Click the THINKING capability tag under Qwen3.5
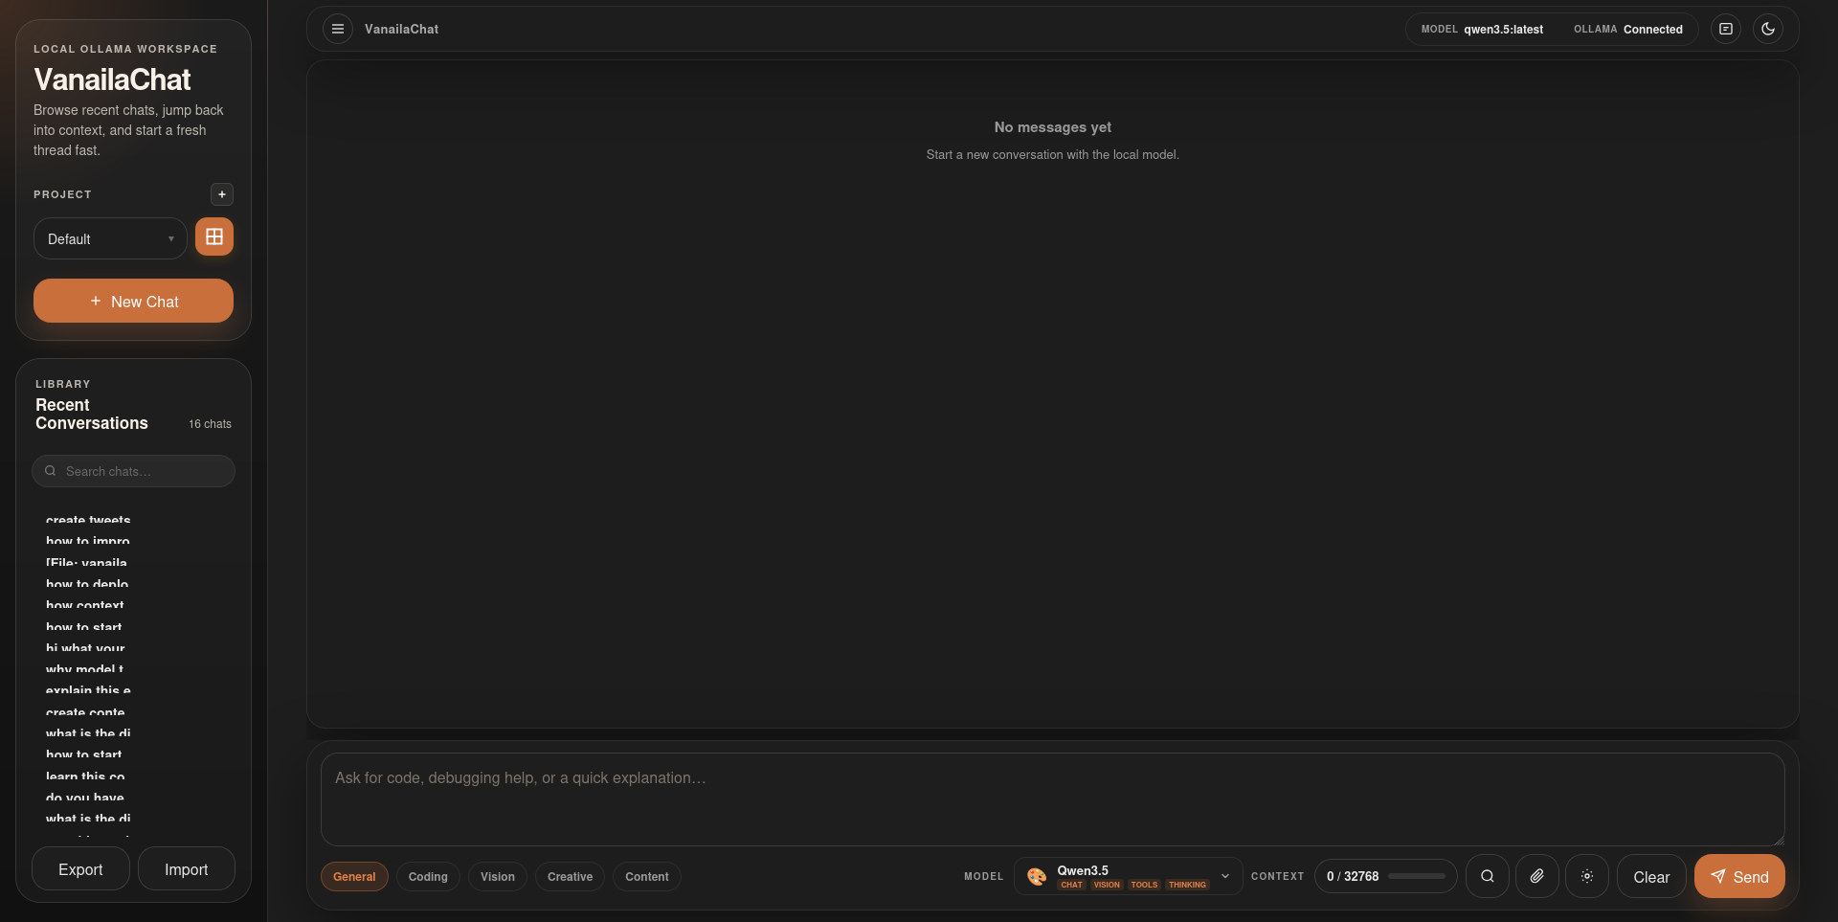Viewport: 1838px width, 922px height. click(x=1187, y=885)
